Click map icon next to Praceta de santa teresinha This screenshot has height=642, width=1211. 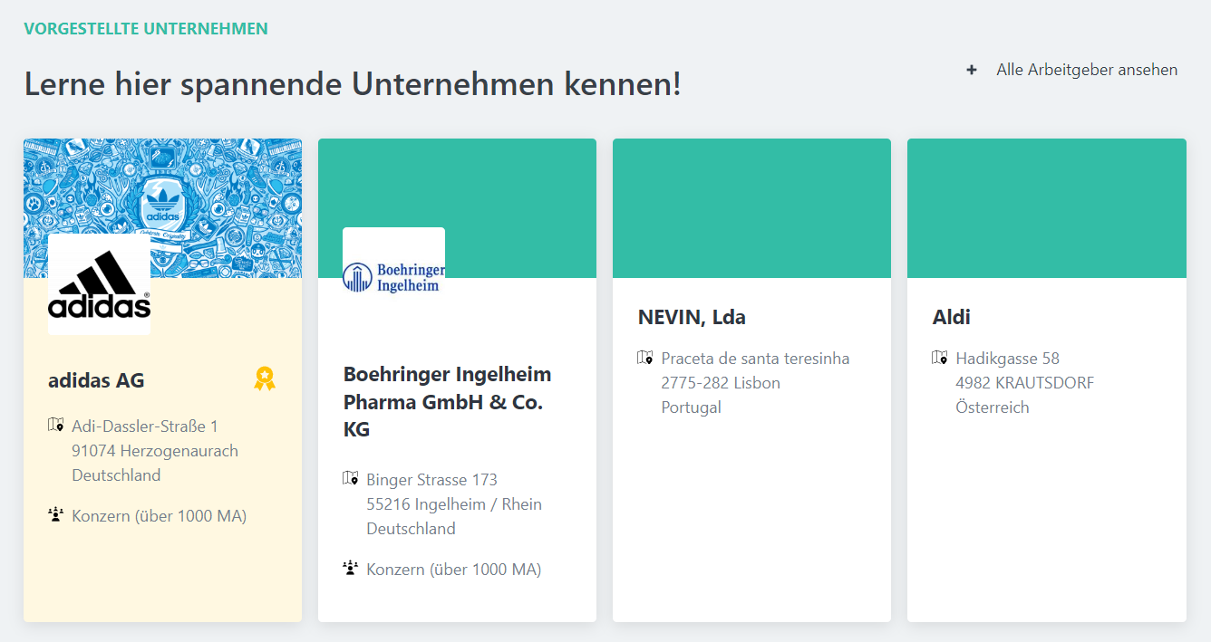coord(645,358)
